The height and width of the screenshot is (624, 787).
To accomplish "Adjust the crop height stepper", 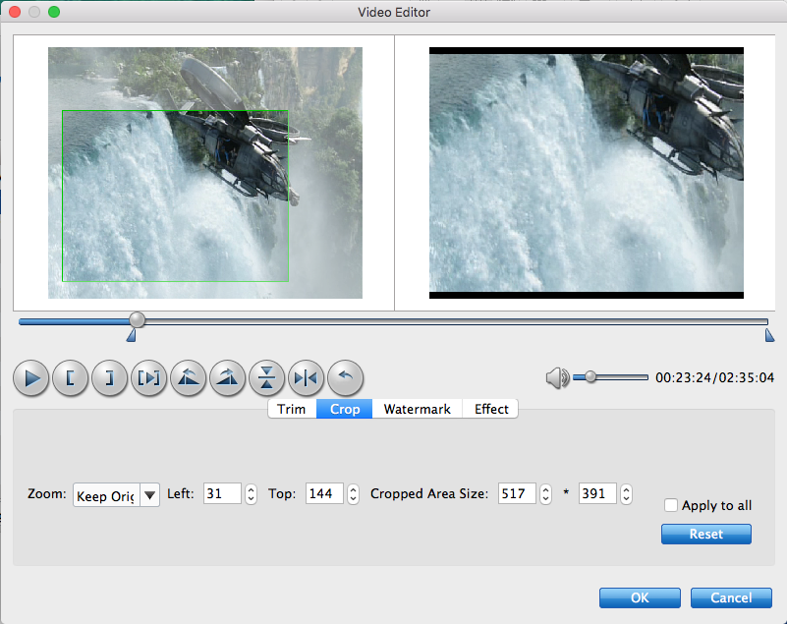I will point(626,494).
